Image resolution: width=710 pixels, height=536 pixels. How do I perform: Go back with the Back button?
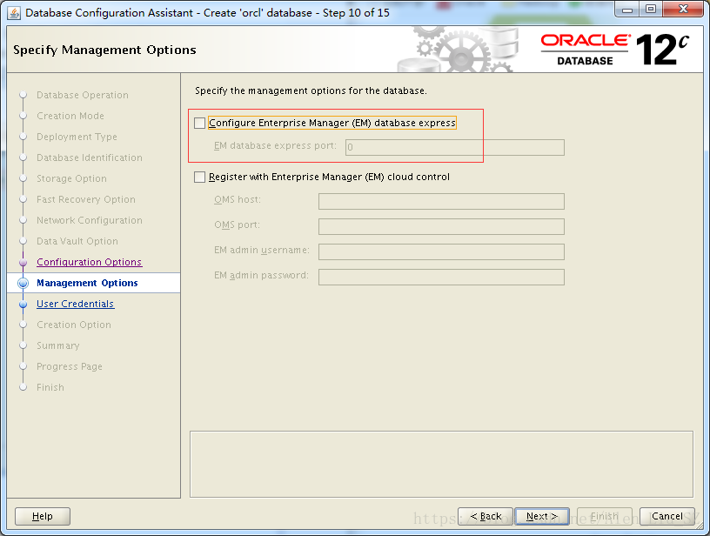(x=486, y=516)
